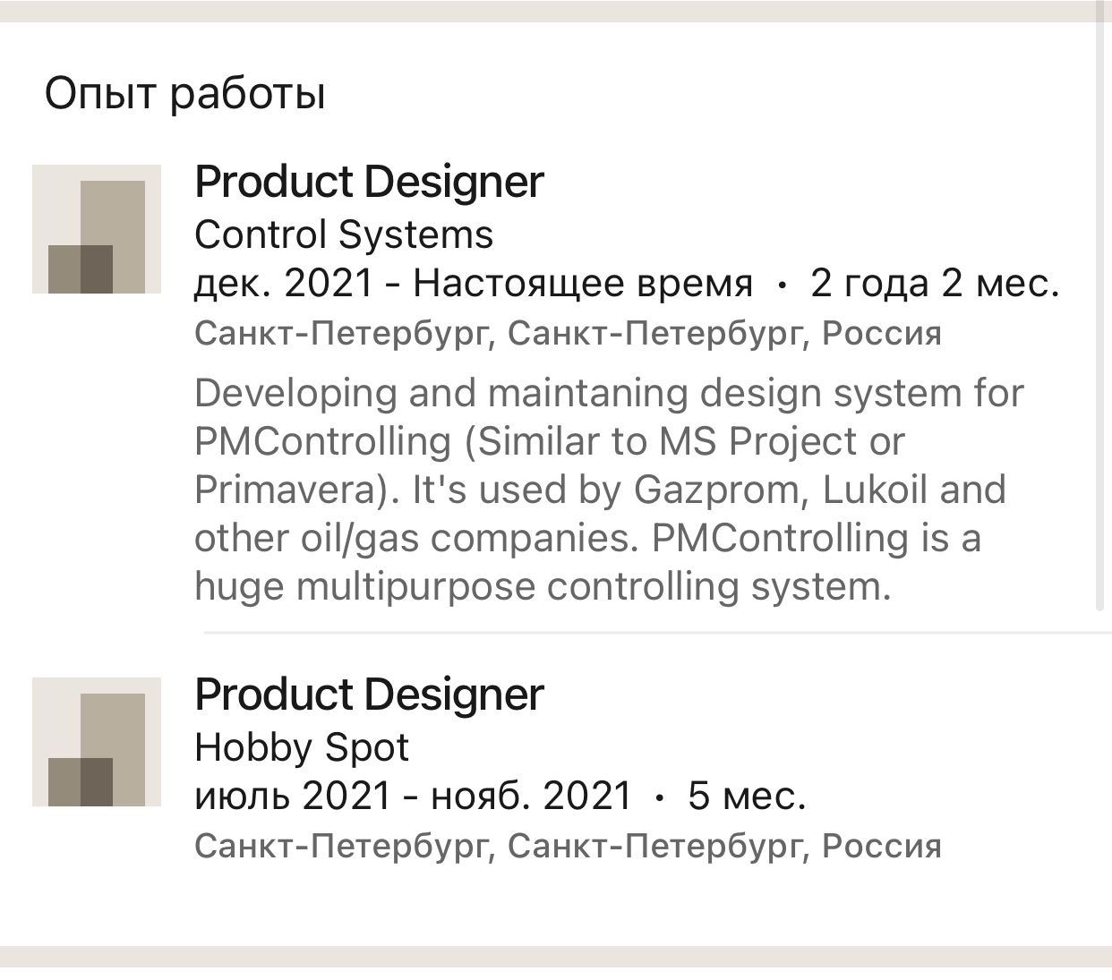The width and height of the screenshot is (1112, 980).
Task: Click the gray separator bar at the bottom
Action: (556, 956)
